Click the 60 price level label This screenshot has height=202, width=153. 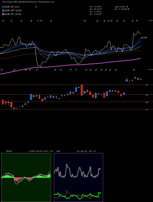147,102
